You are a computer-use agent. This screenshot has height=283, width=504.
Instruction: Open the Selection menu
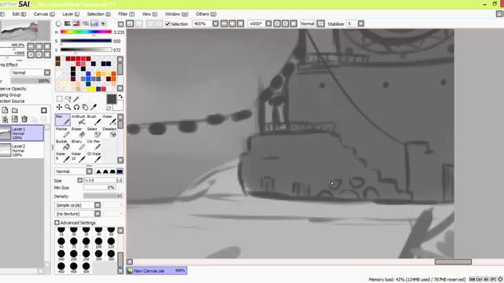98,14
